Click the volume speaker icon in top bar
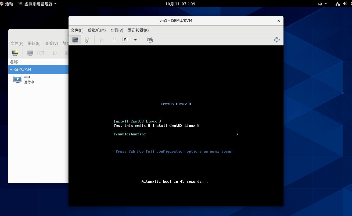352x216 pixels. click(345, 4)
